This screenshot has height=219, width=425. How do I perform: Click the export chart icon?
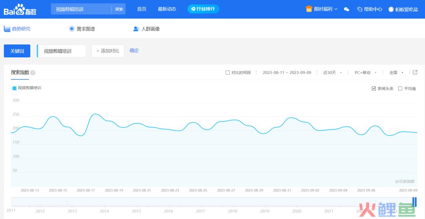415,72
